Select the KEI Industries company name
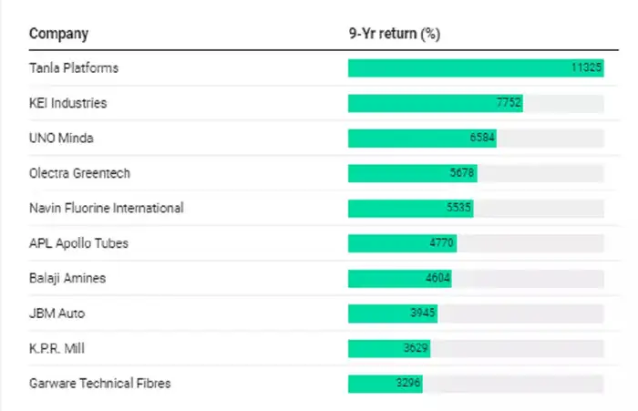This screenshot has width=638, height=411. [x=67, y=103]
